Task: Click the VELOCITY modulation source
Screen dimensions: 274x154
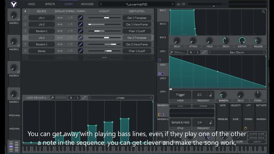Action: [235, 106]
